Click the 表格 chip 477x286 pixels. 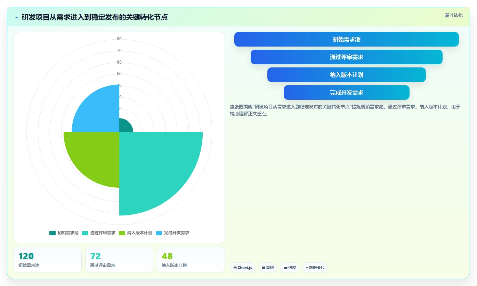tap(268, 268)
